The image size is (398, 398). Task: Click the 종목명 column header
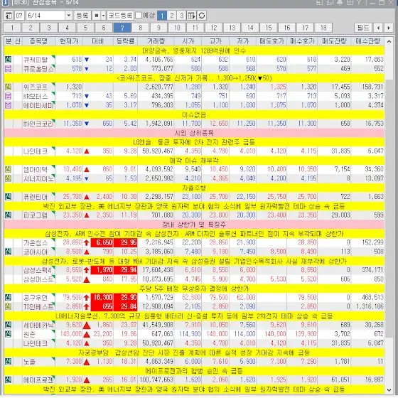tap(38, 41)
